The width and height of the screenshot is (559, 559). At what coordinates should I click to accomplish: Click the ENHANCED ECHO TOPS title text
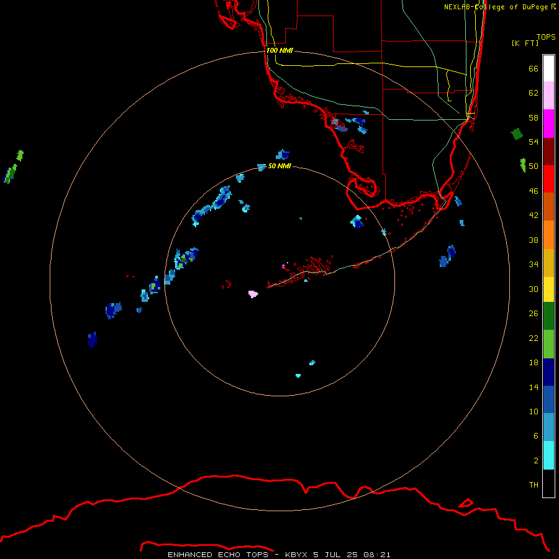pos(218,555)
